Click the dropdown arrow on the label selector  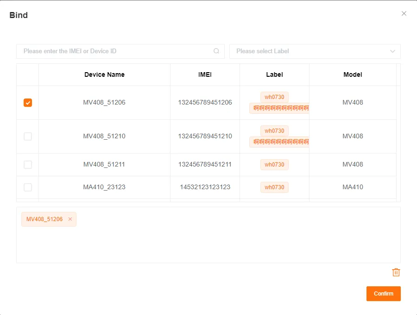pos(392,51)
